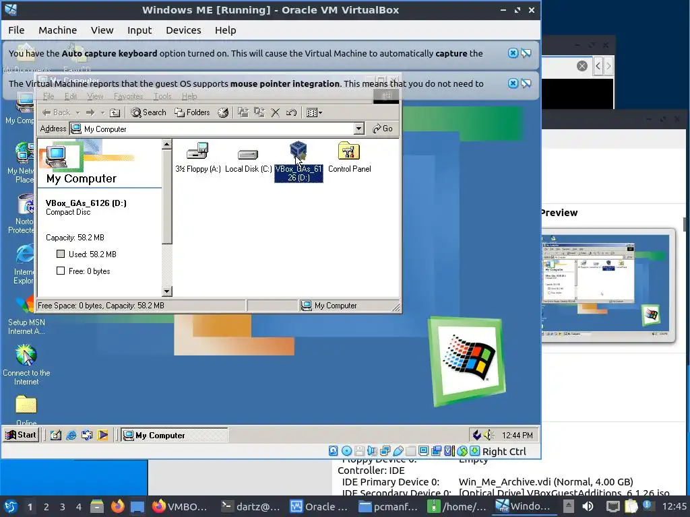Click the Used 58.2 MB legend box
Viewport: 690px width, 517px height.
click(61, 254)
